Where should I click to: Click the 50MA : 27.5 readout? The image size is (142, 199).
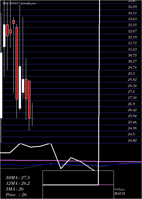pos(18,178)
